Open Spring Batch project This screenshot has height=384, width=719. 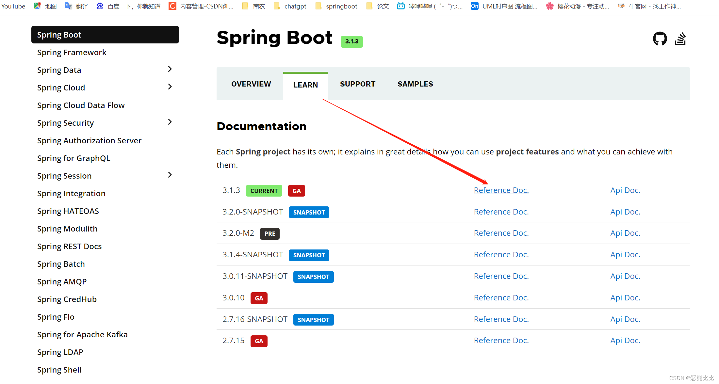[61, 264]
